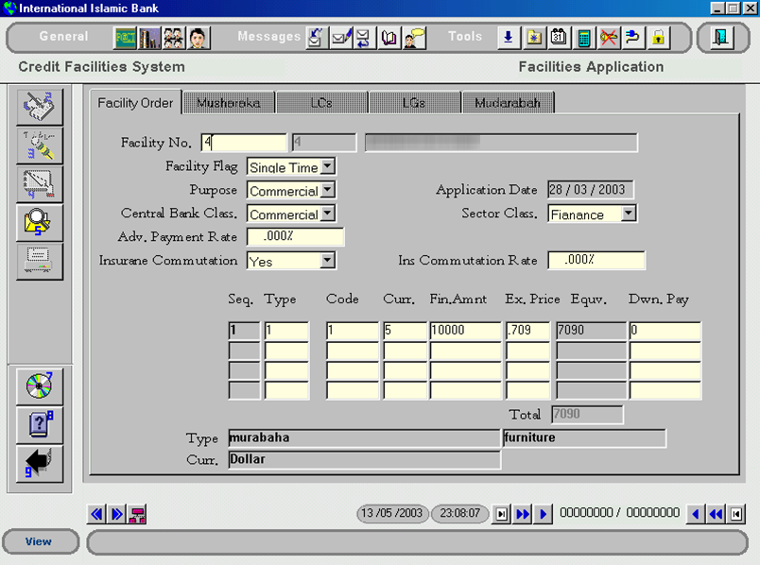The image size is (760, 565).
Task: Click the Fin.Amnt field showing 10000
Action: pos(465,331)
